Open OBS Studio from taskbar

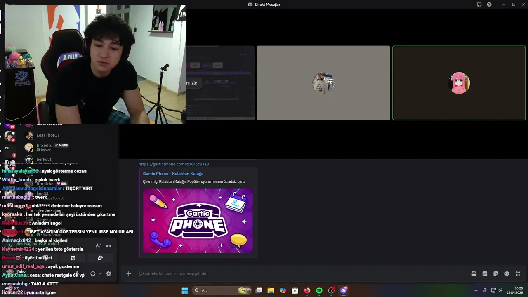[331, 290]
